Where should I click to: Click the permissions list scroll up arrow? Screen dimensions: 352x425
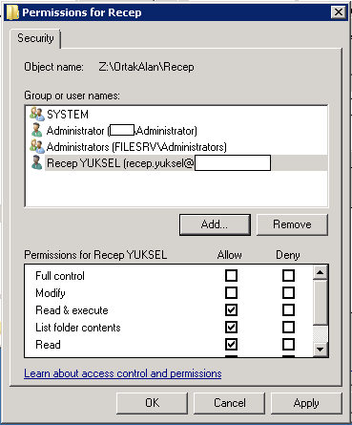pos(321,272)
